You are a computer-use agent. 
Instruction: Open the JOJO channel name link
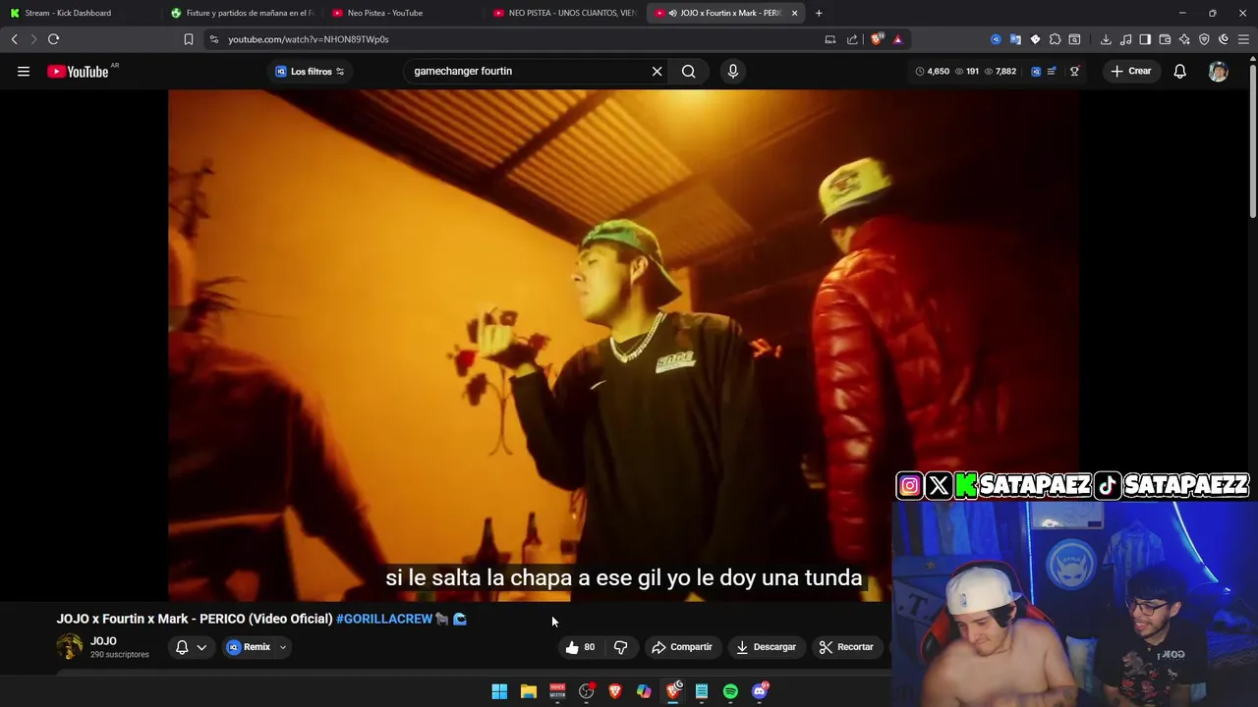point(103,641)
